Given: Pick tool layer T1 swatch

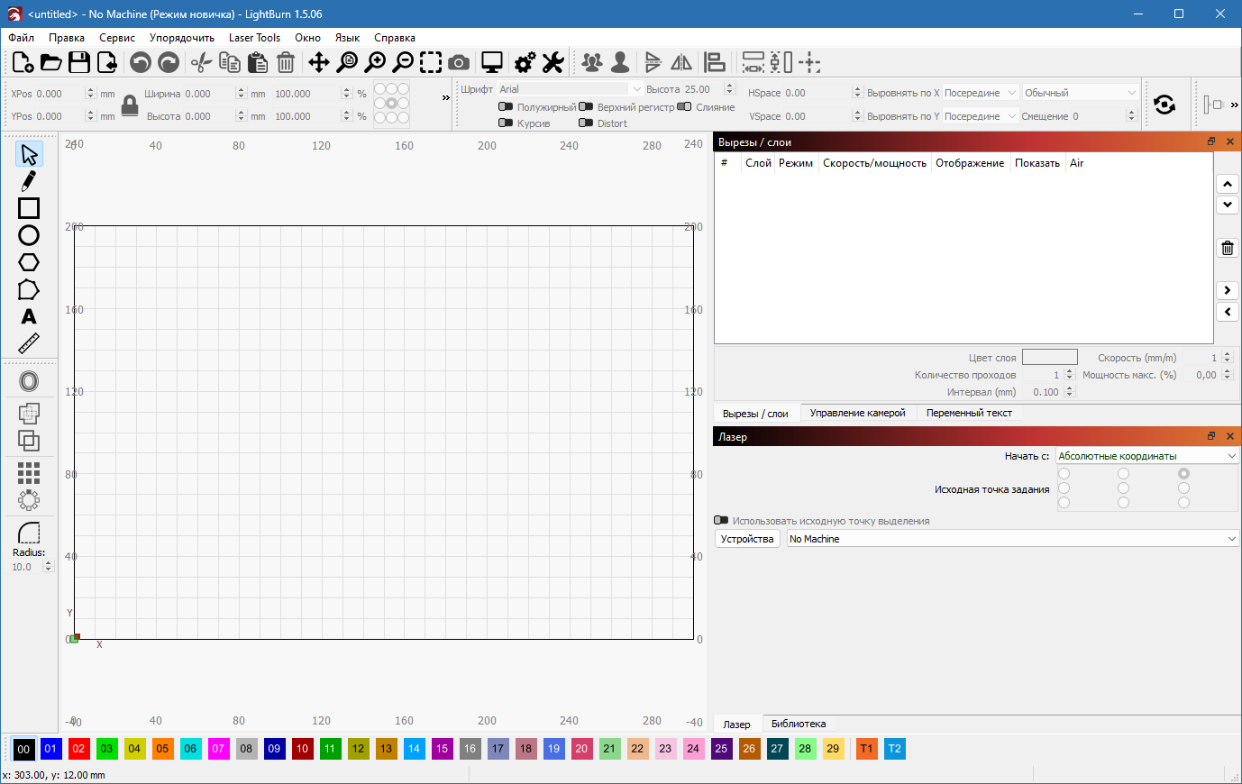Looking at the screenshot, I should pyautogui.click(x=866, y=749).
